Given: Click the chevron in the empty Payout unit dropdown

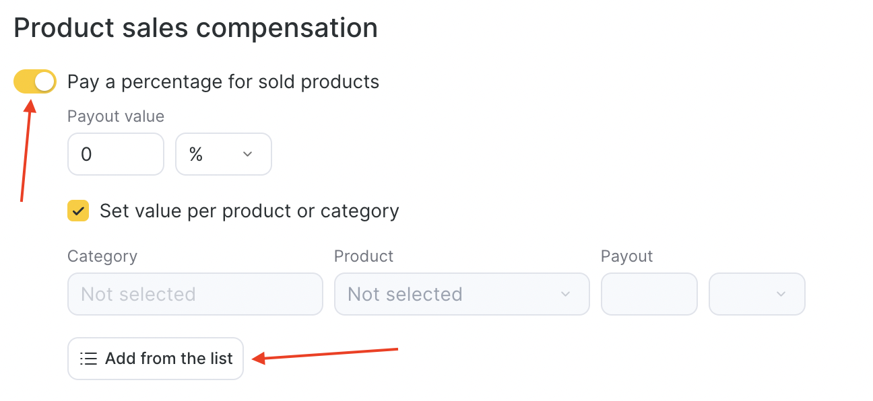Looking at the screenshot, I should pyautogui.click(x=781, y=294).
